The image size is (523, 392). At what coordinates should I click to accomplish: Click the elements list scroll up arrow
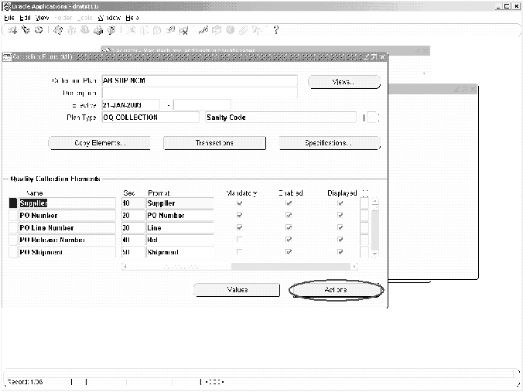(375, 201)
